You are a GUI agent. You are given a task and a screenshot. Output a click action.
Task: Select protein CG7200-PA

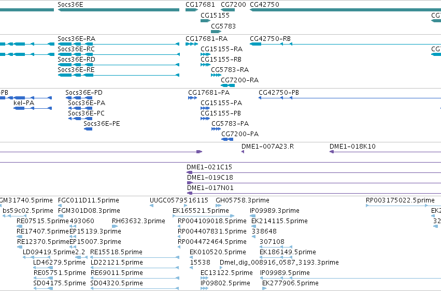tap(227, 139)
